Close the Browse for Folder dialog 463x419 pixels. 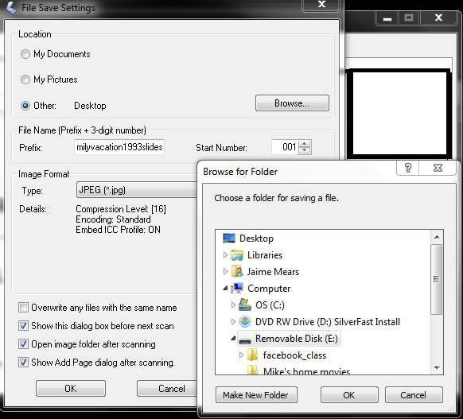click(438, 168)
